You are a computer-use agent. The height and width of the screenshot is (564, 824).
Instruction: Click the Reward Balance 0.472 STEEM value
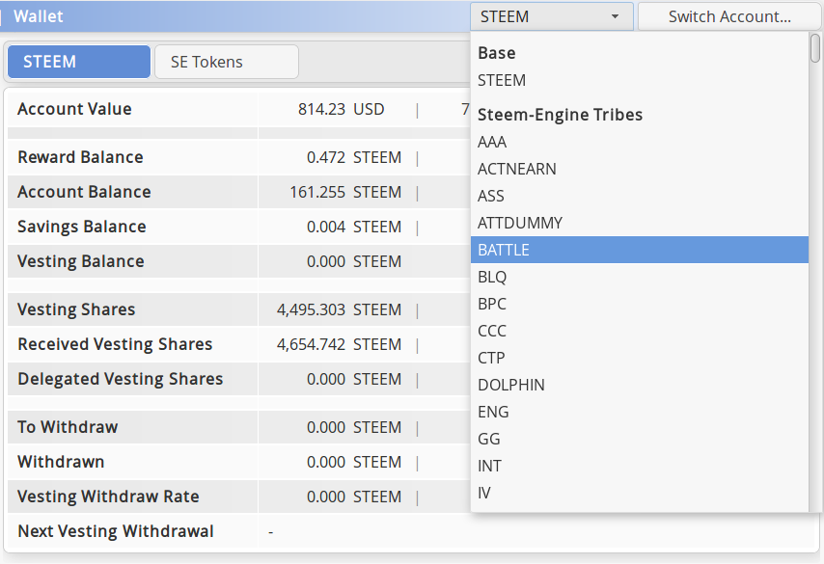[x=354, y=157]
